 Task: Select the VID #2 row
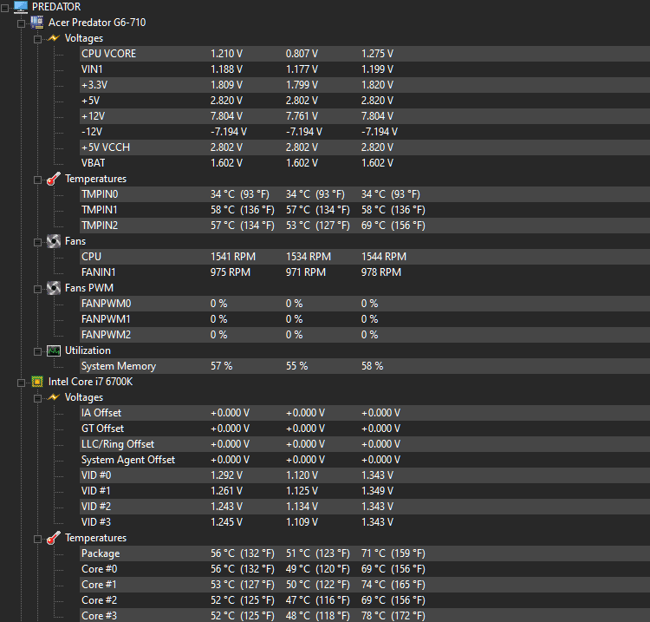[x=365, y=507]
